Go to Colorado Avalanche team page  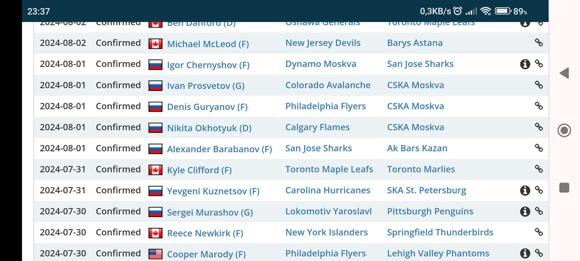(x=328, y=85)
